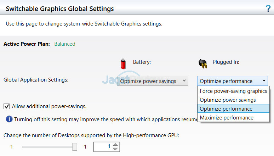Viewport: 274px width, 156px height.
Task: Click the blue information icon
Action: tap(9, 119)
